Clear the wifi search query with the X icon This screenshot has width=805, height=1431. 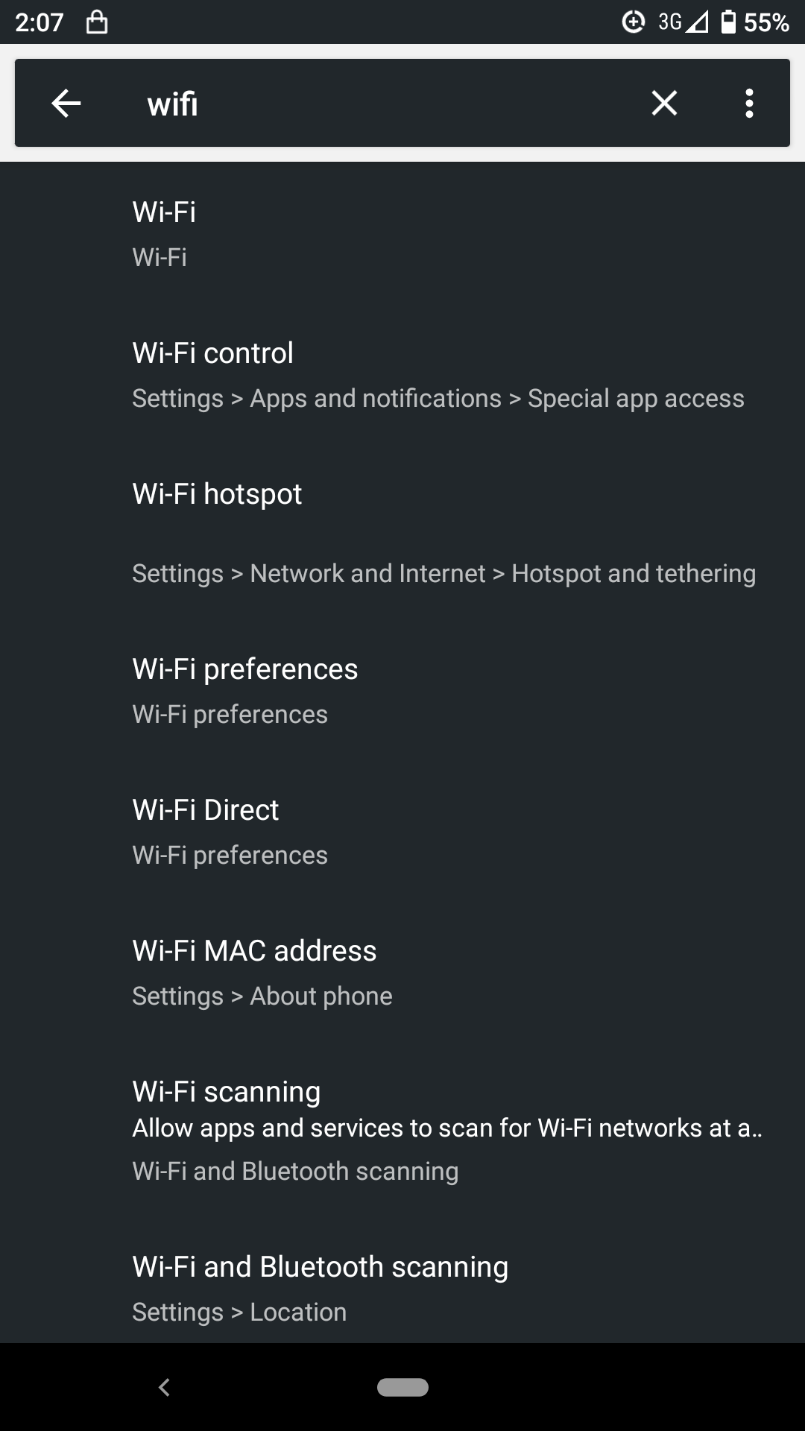664,103
